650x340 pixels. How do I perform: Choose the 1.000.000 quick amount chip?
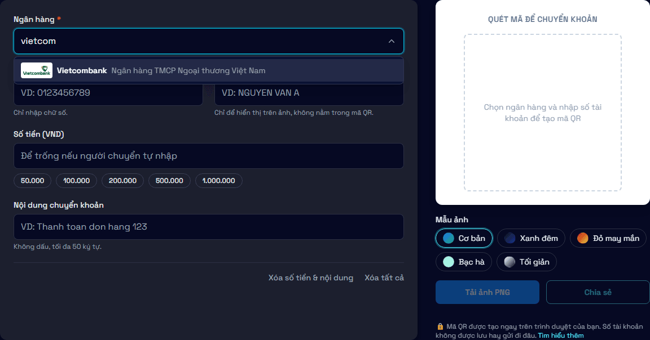(x=218, y=181)
